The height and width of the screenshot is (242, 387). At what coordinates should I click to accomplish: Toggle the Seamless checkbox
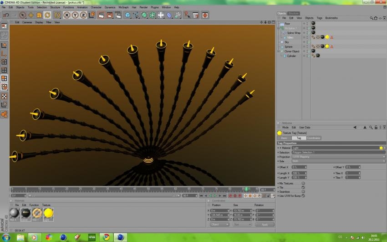tap(303, 191)
